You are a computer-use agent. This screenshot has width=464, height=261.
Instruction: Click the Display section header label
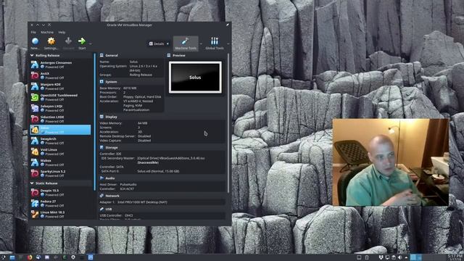(x=111, y=117)
